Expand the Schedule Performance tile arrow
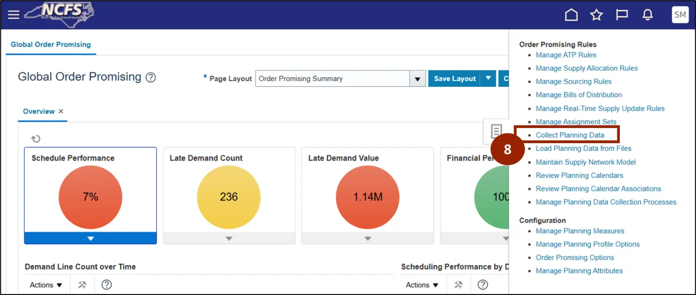Viewport: 696px width, 295px height. [x=90, y=239]
